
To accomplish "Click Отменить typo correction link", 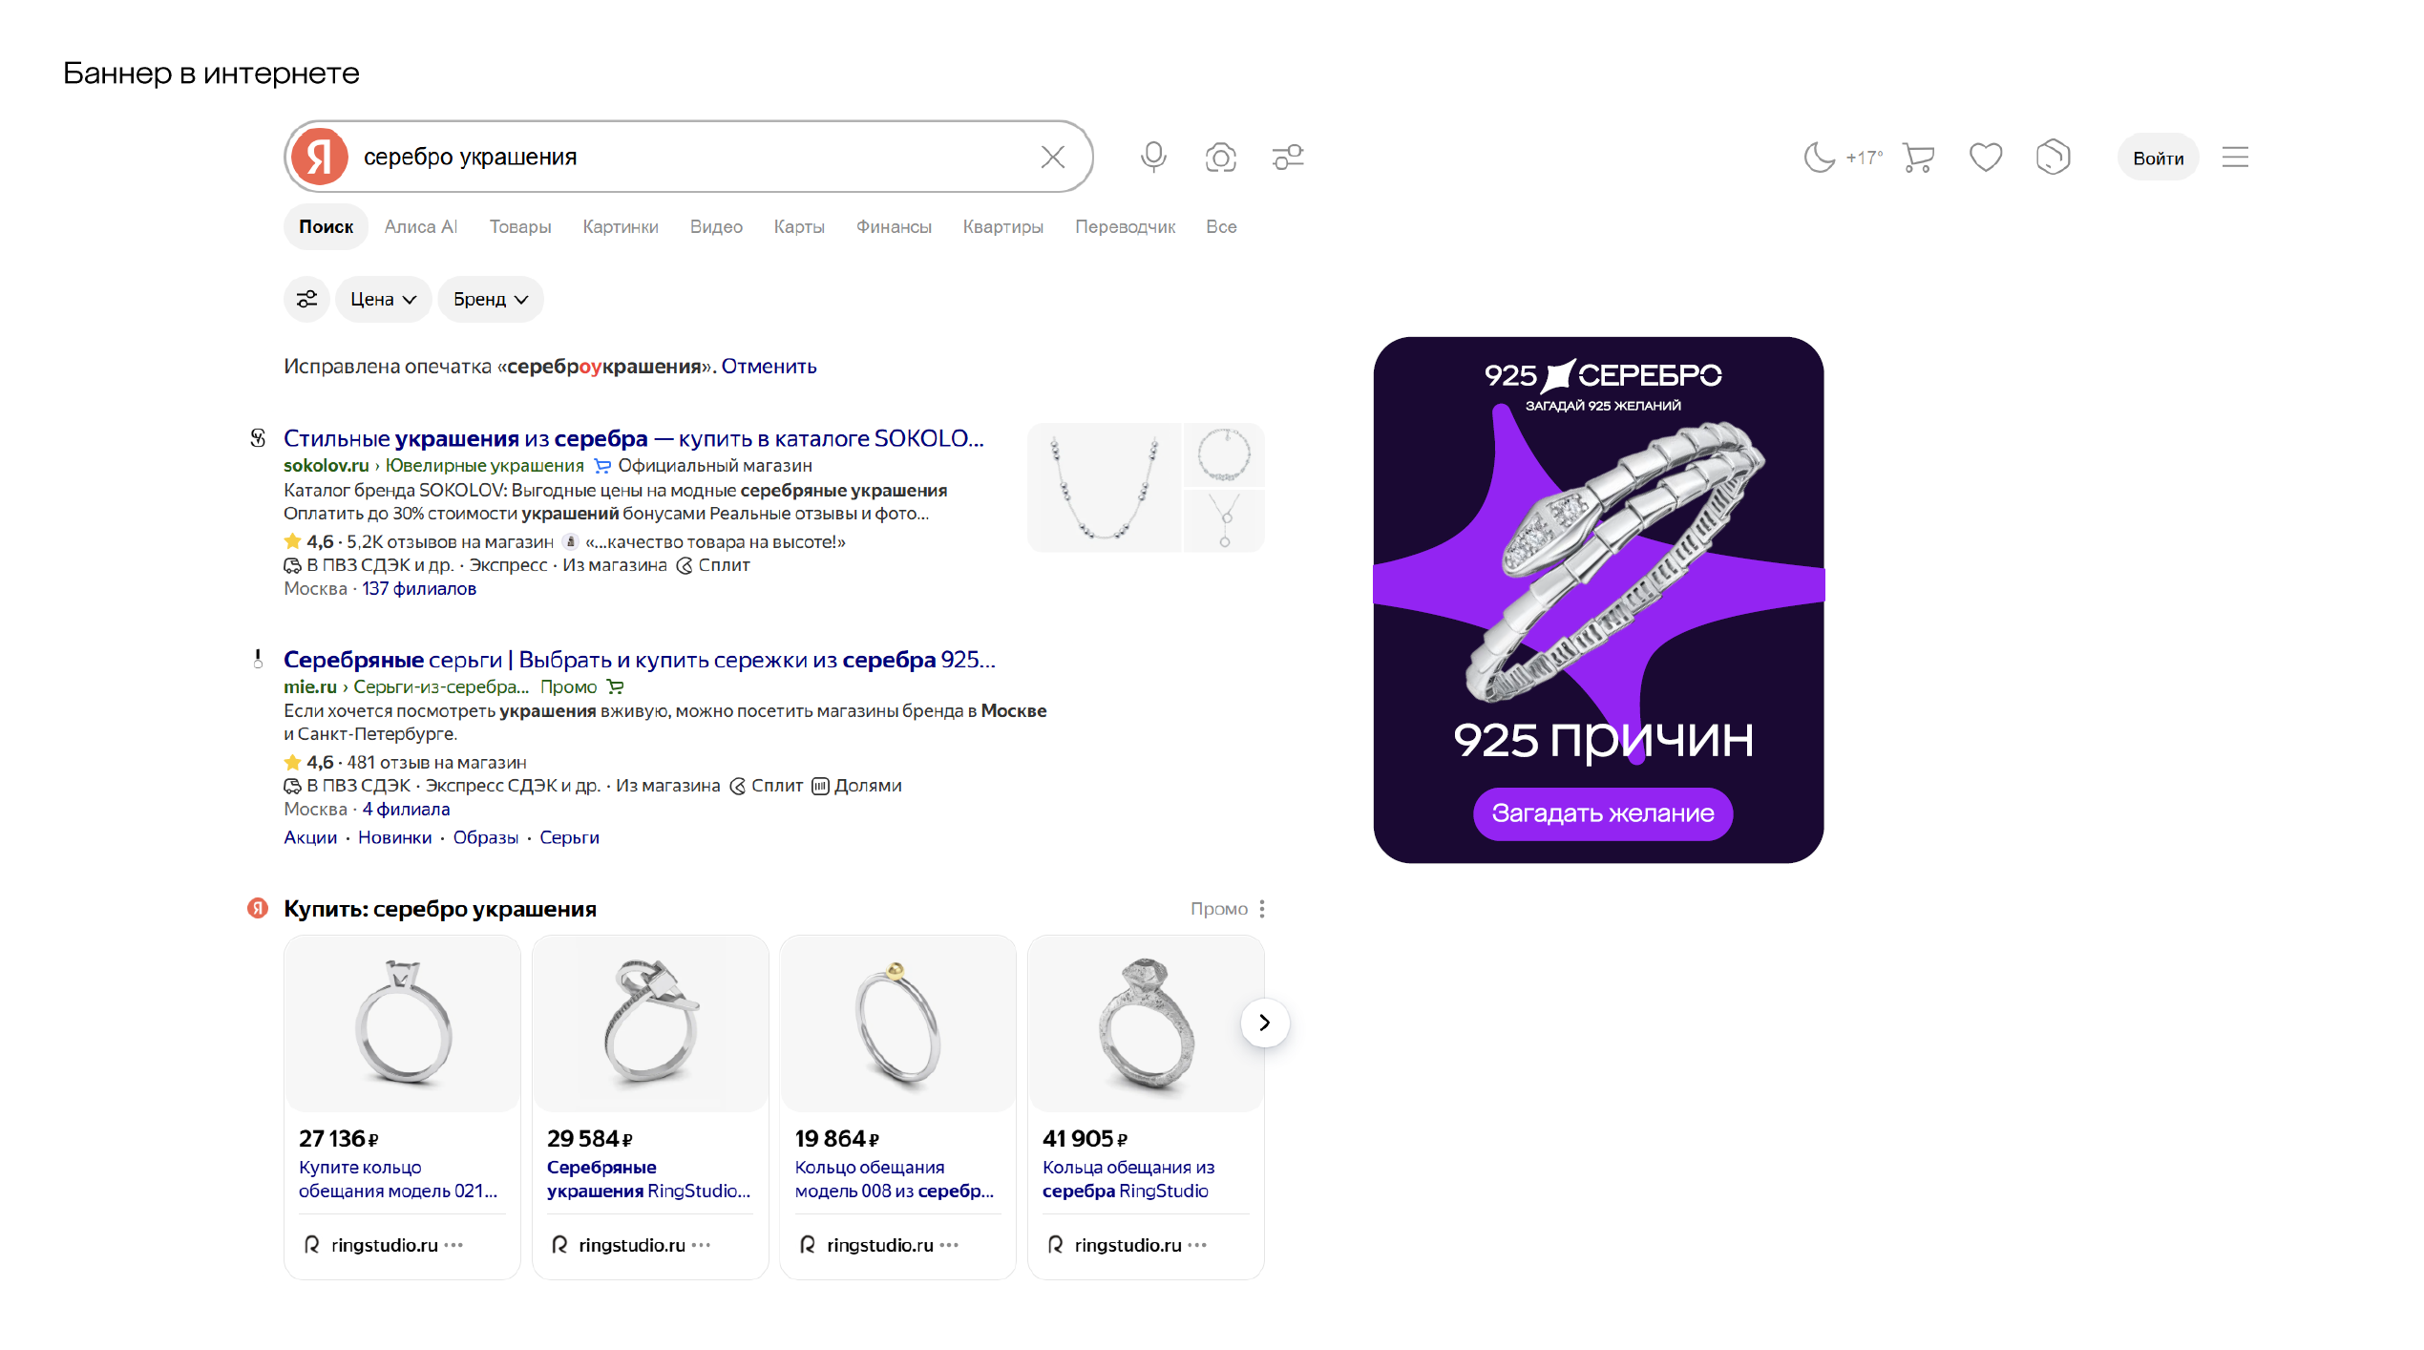I will tap(769, 366).
